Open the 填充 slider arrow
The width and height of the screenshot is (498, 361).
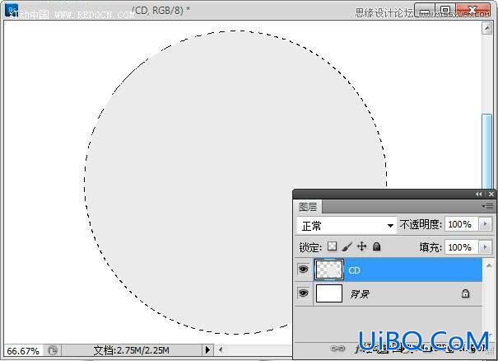tap(485, 247)
